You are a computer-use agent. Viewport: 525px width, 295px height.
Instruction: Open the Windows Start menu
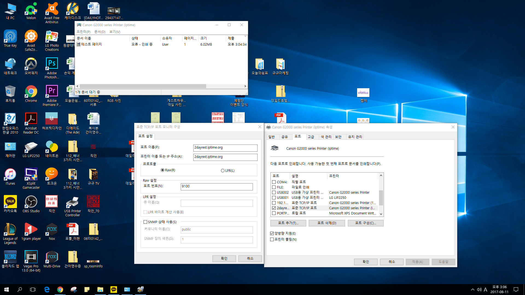(7, 290)
